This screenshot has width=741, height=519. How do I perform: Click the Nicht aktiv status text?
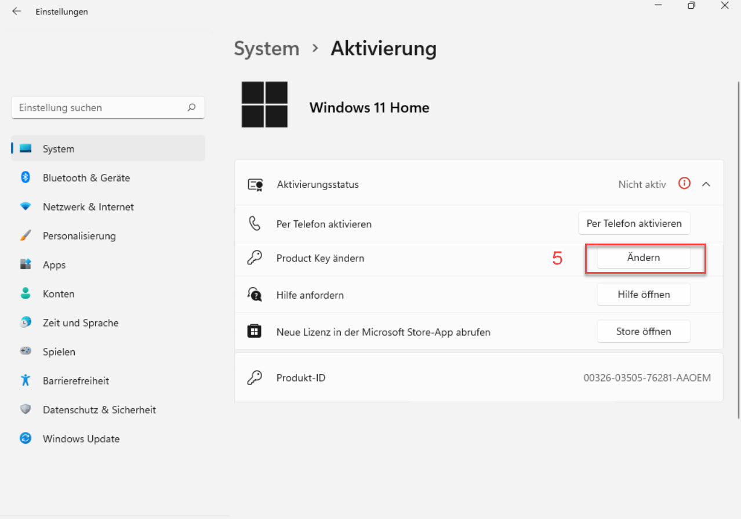642,184
